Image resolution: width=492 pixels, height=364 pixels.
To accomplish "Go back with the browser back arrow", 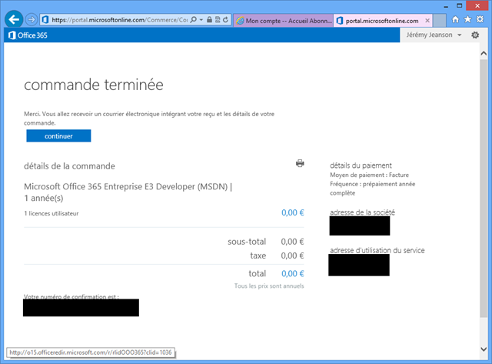I will tap(14, 19).
